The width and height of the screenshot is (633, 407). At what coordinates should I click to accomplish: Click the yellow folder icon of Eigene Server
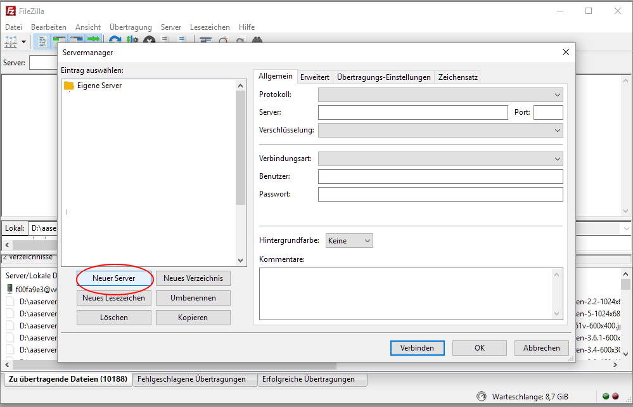[x=69, y=86]
